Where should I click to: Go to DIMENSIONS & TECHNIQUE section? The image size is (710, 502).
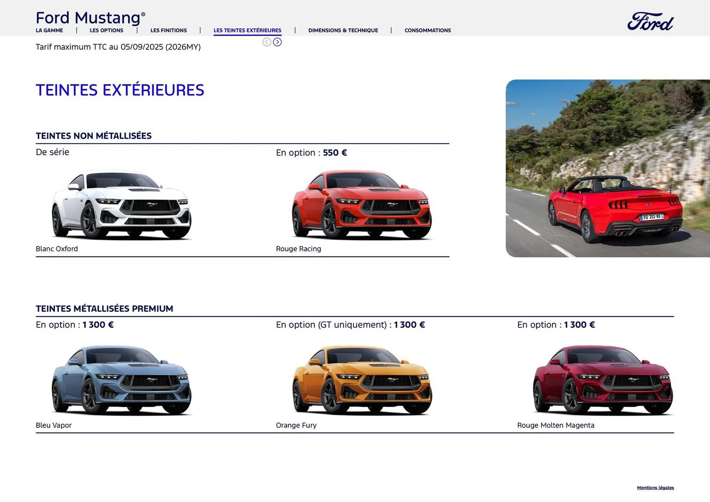pos(343,30)
